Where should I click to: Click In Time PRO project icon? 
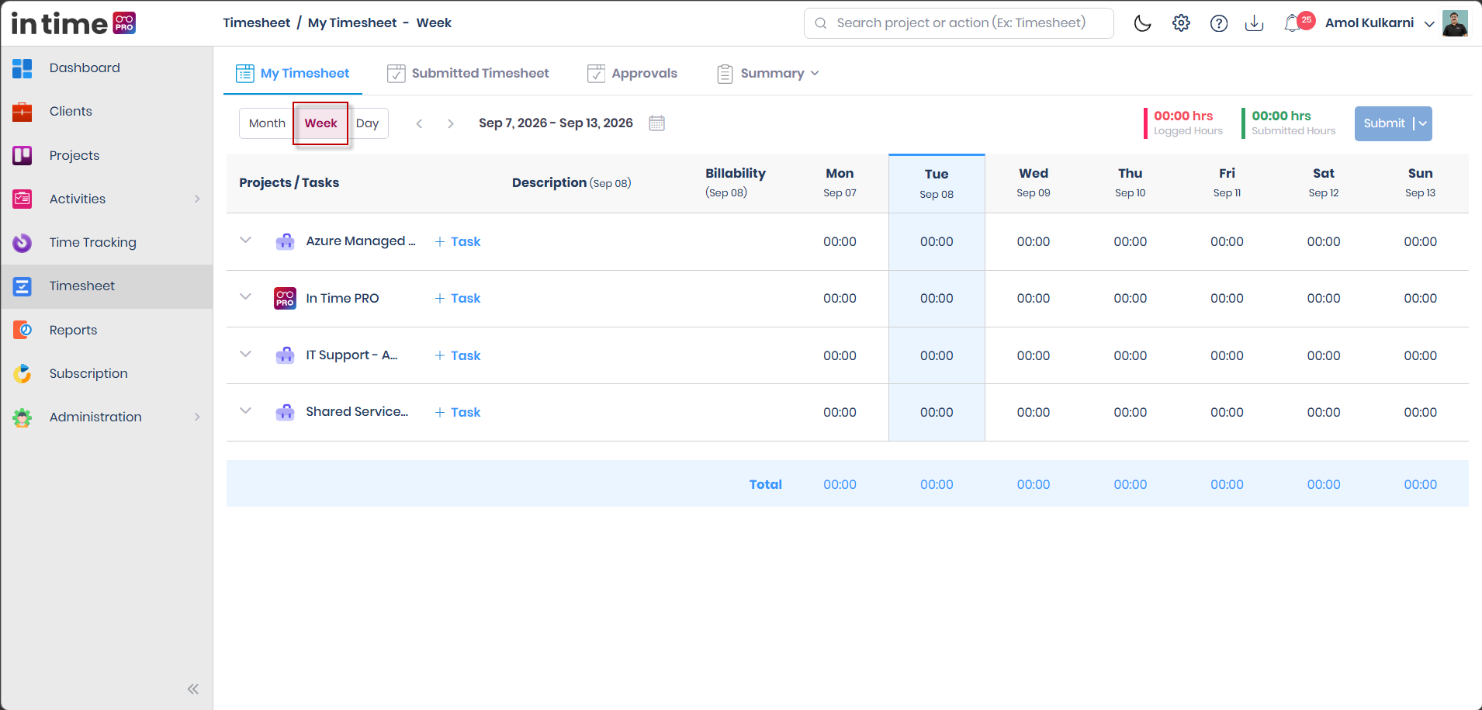point(285,298)
